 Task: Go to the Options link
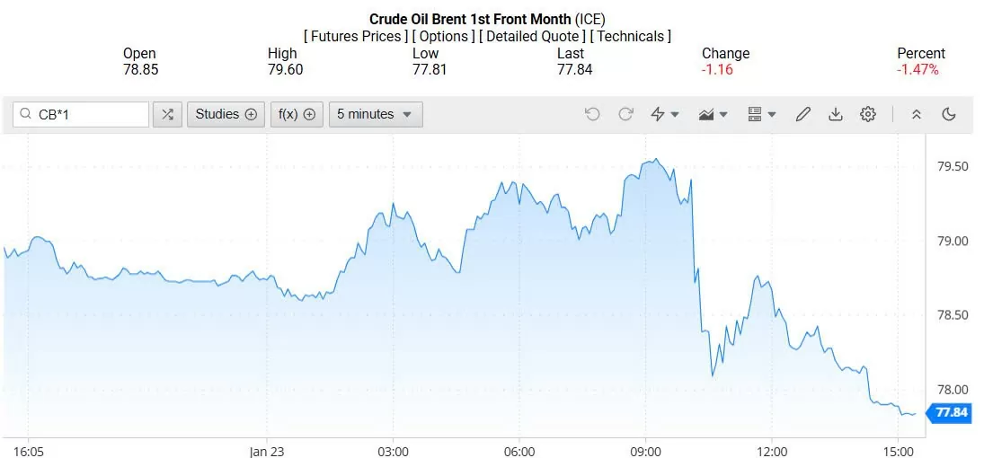pos(445,37)
